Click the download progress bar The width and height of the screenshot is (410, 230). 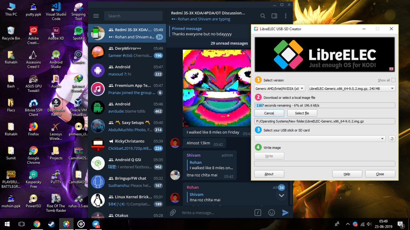(x=324, y=105)
